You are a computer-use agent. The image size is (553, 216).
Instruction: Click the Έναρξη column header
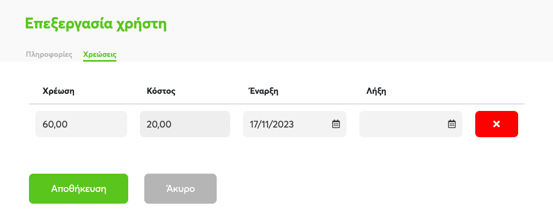263,91
